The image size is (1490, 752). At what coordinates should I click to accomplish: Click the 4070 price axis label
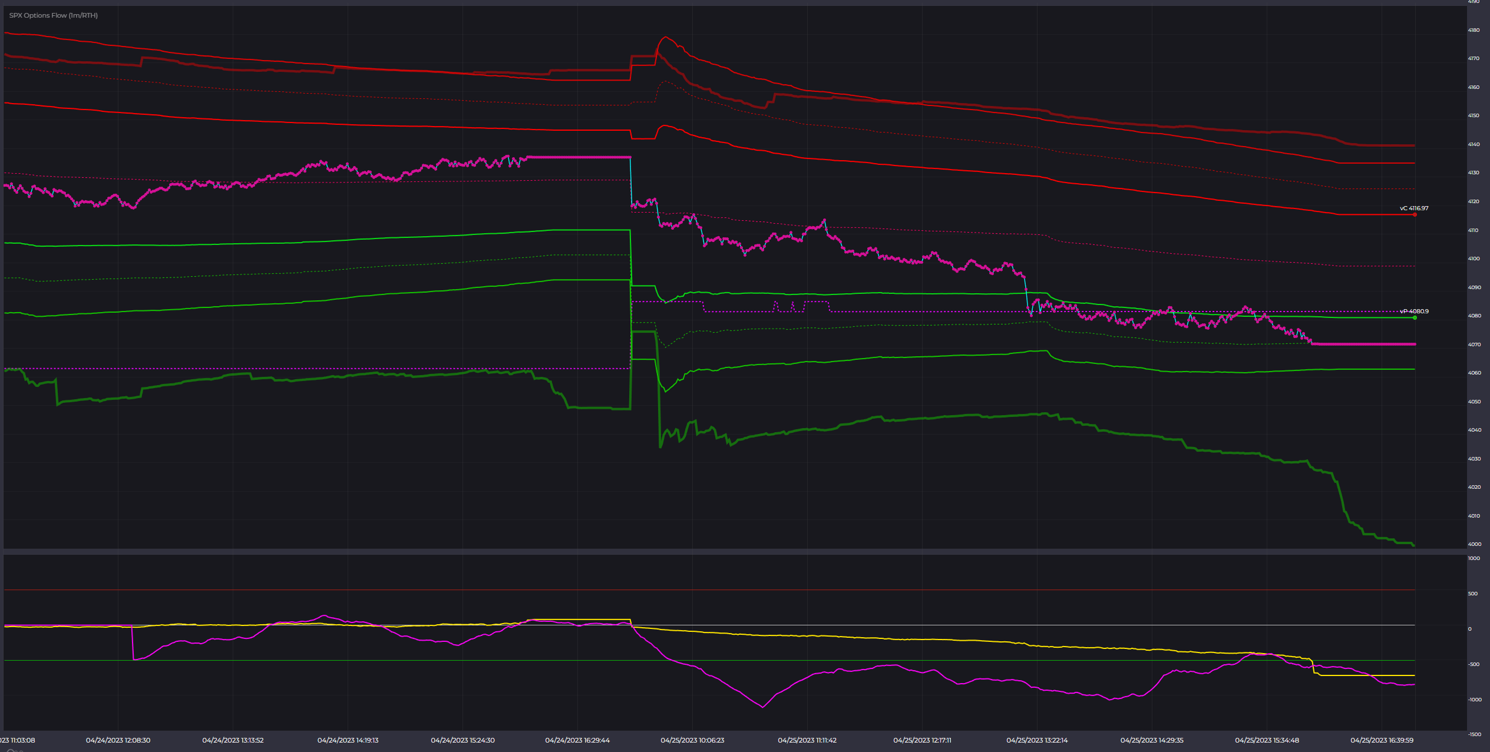(1474, 344)
